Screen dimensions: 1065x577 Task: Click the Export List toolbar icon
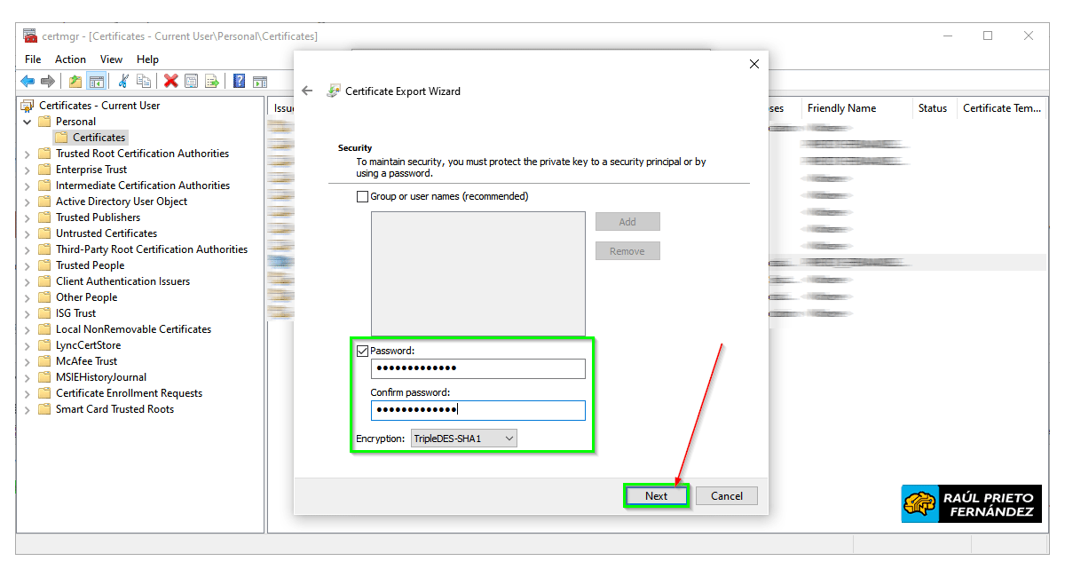(212, 82)
